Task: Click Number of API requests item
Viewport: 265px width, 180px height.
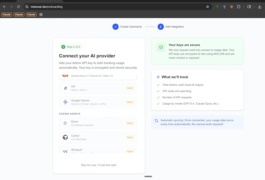Action: tap(177, 97)
